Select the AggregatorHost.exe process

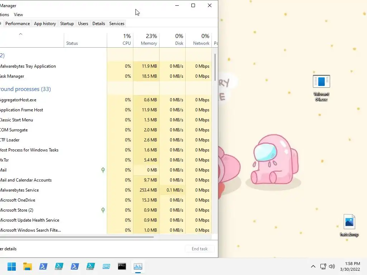106,100
